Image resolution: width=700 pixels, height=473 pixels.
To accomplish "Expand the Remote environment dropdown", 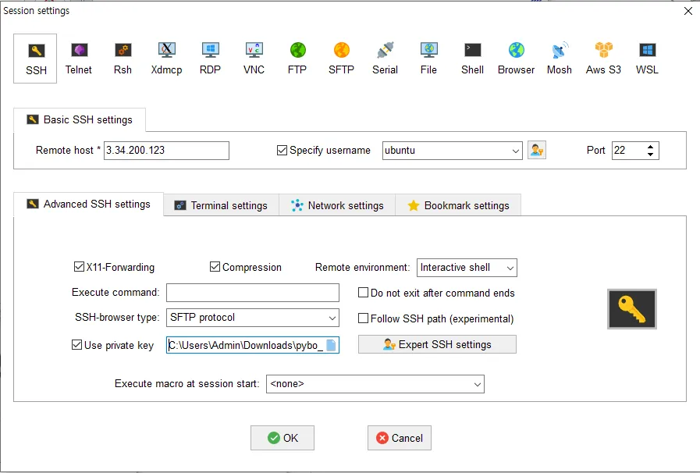I will (510, 268).
